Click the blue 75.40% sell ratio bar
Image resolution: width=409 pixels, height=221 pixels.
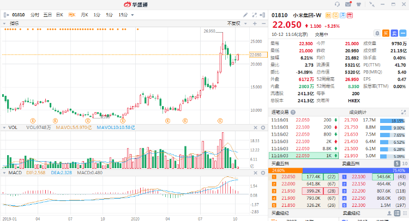click(x=355, y=170)
